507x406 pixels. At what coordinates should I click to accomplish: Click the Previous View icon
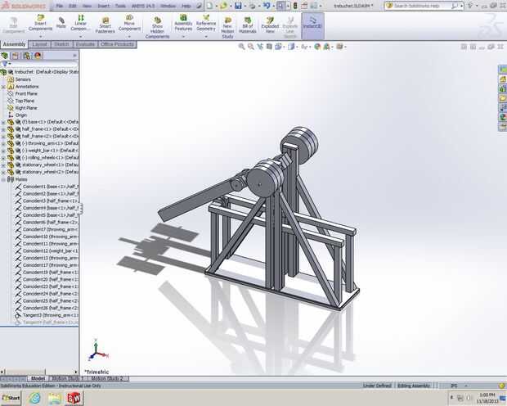click(260, 47)
